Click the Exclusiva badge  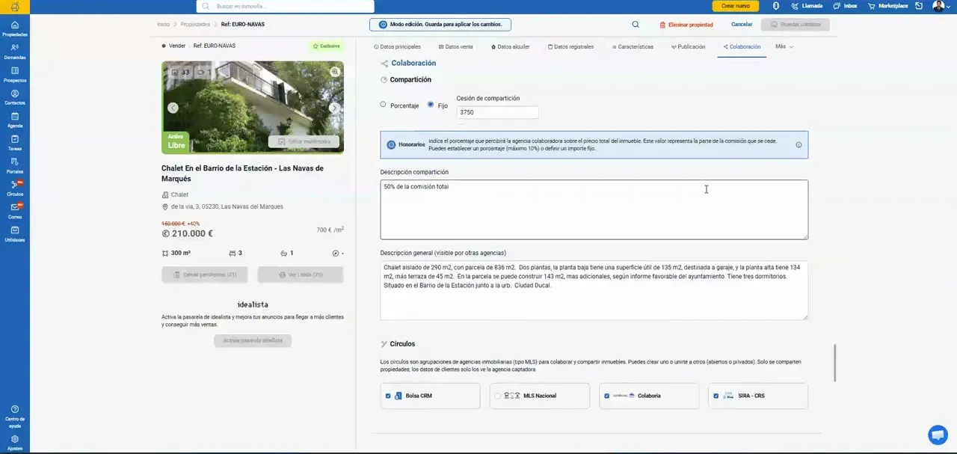(x=326, y=46)
